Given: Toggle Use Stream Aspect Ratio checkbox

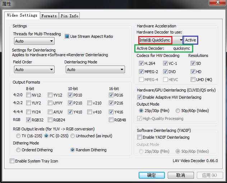Looking at the screenshot, I should 67,36.
